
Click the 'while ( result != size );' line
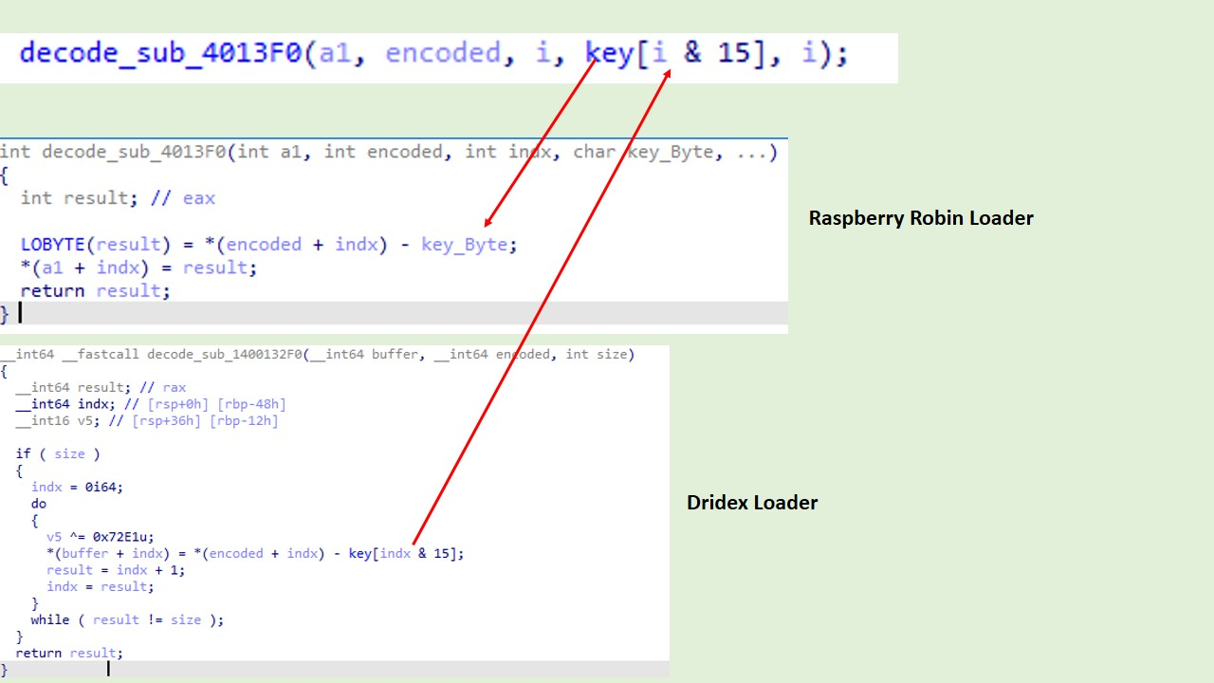click(x=127, y=619)
